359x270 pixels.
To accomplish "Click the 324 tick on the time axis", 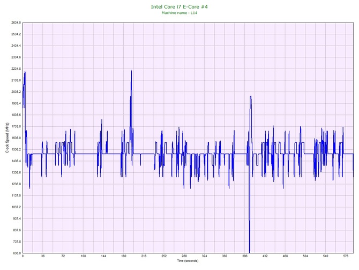I will point(205,256).
